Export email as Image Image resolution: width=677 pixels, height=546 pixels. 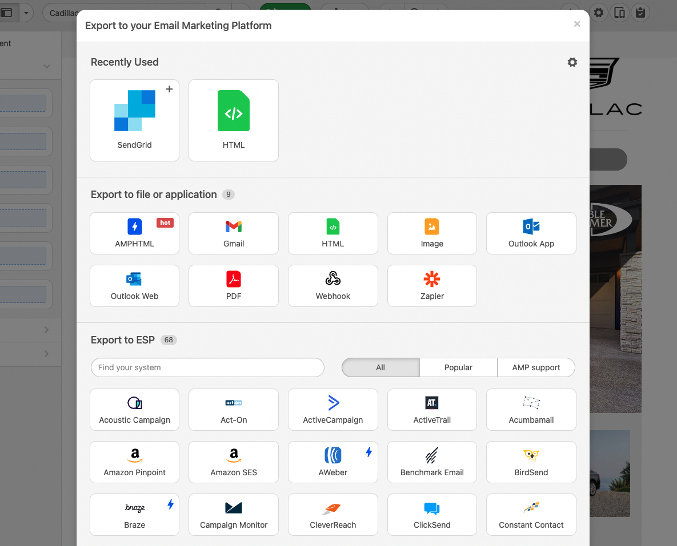pyautogui.click(x=432, y=233)
